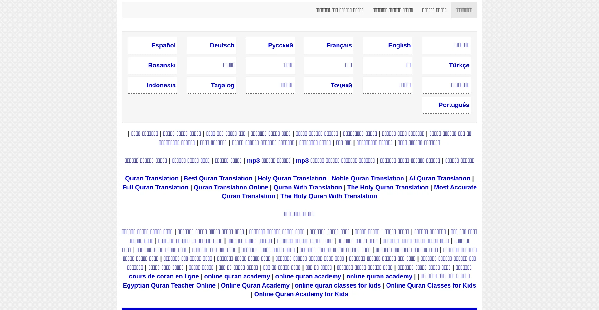Select the Português language option
This screenshot has width=599, height=310.
(x=454, y=105)
